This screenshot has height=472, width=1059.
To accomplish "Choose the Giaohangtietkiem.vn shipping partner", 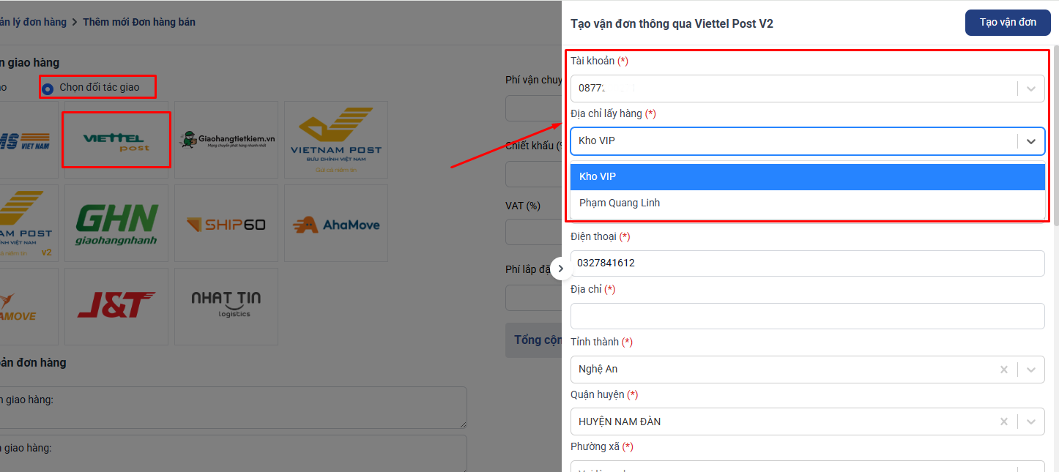I will (x=226, y=140).
